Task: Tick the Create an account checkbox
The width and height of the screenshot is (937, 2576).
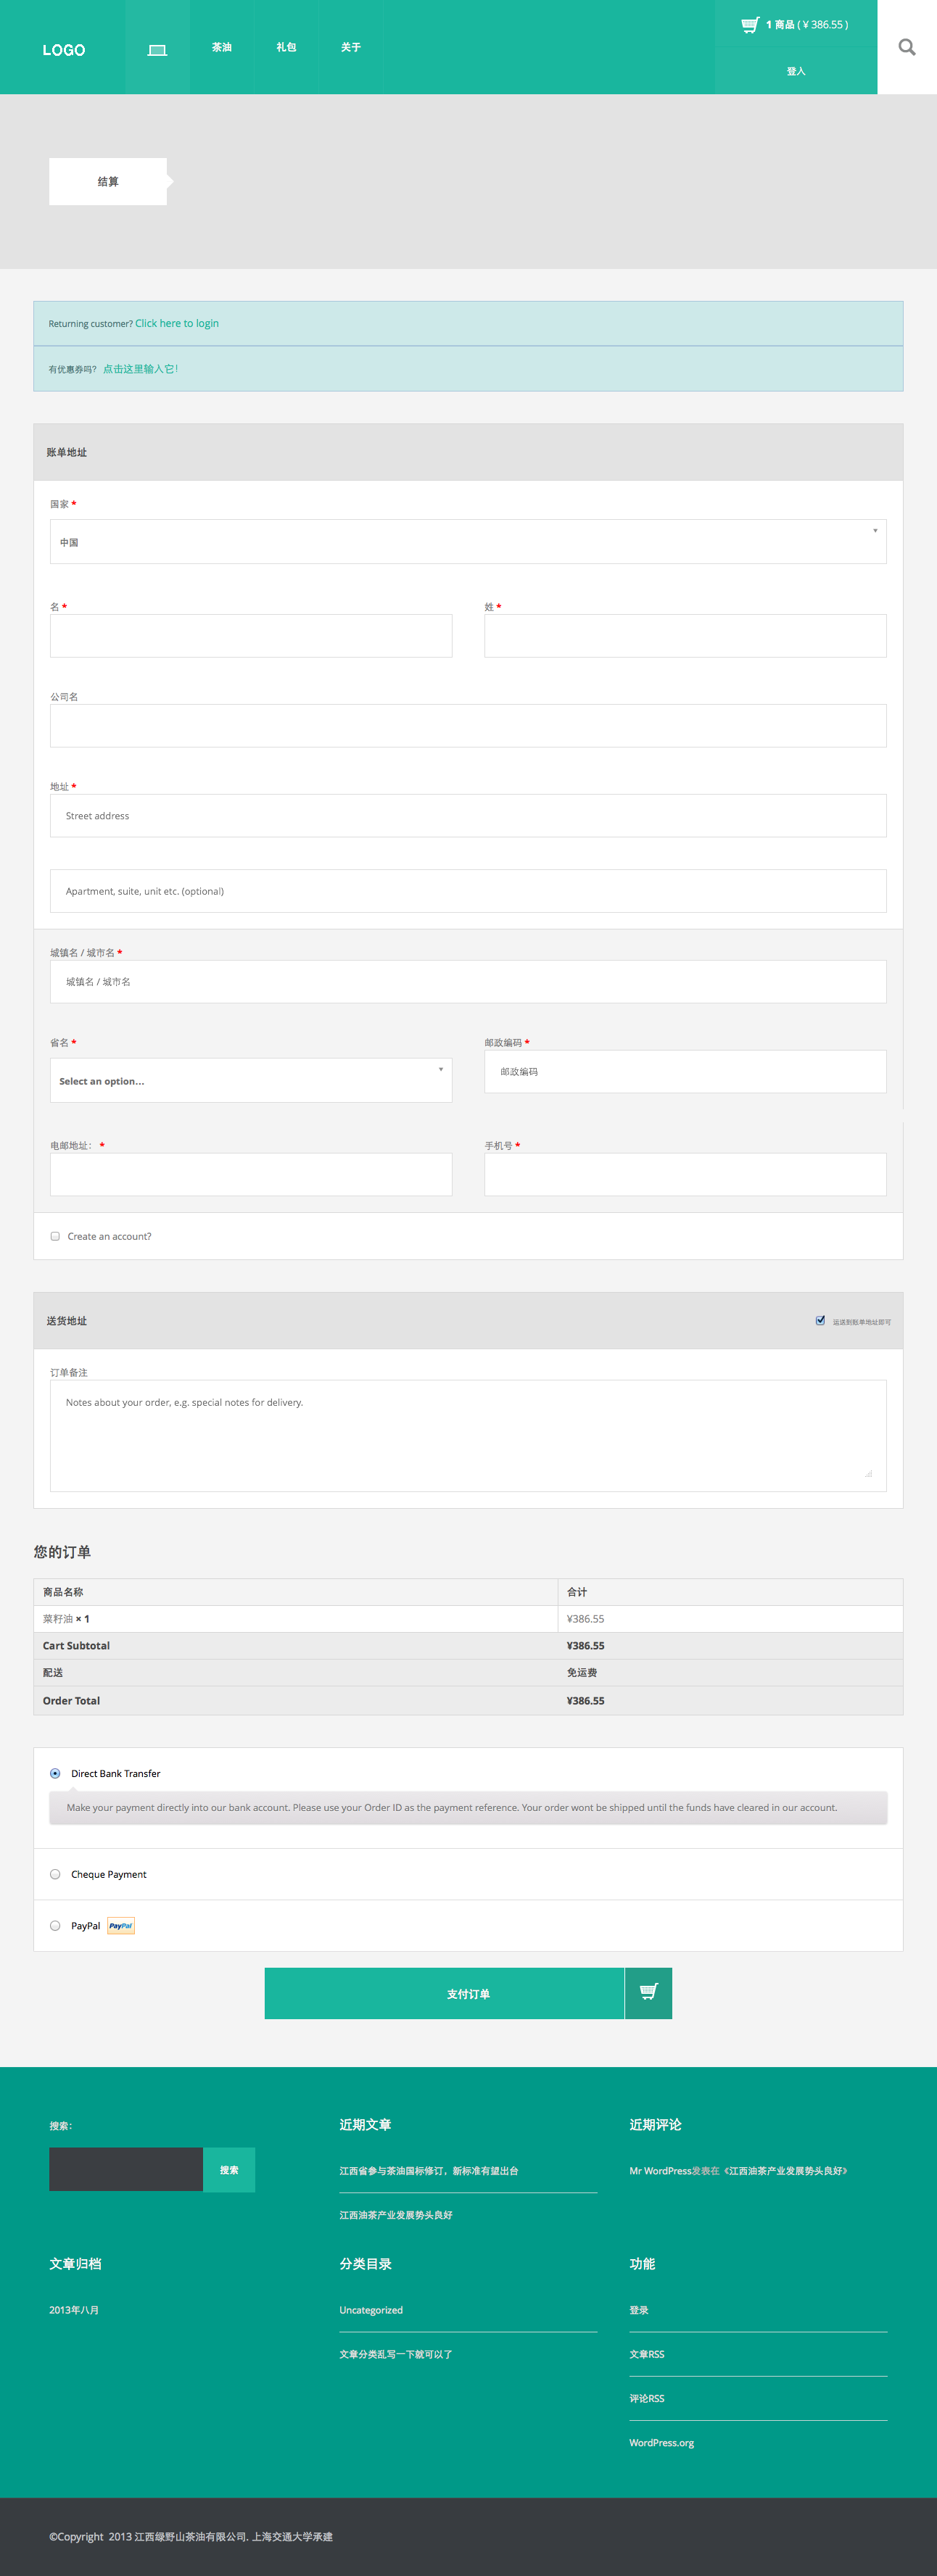Action: (x=55, y=1236)
